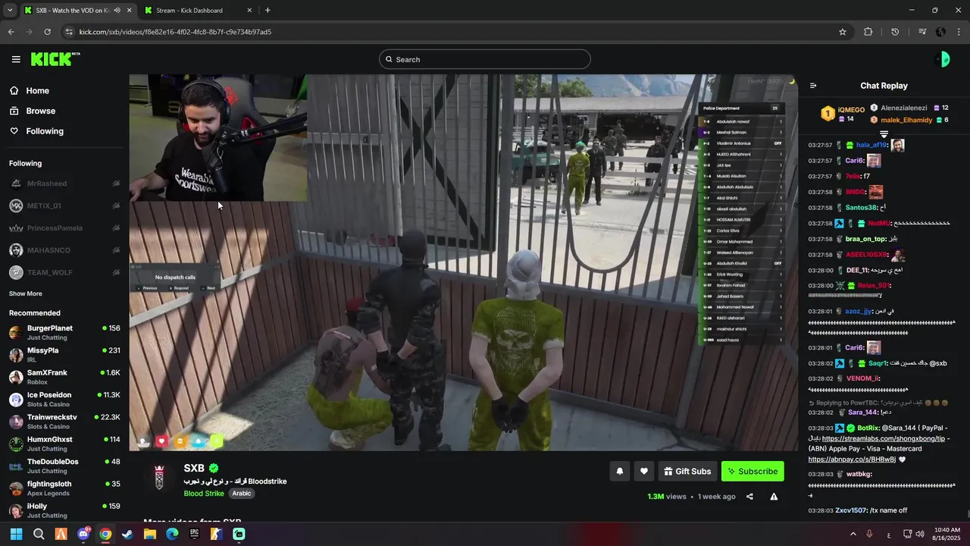Open Chrome three-dot menu

coord(959,32)
